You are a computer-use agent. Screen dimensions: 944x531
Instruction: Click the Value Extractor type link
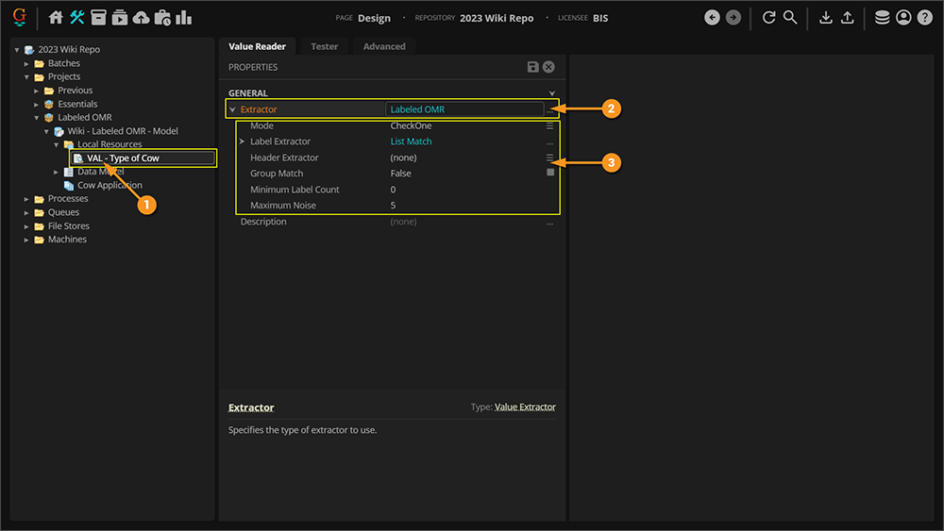click(x=525, y=407)
